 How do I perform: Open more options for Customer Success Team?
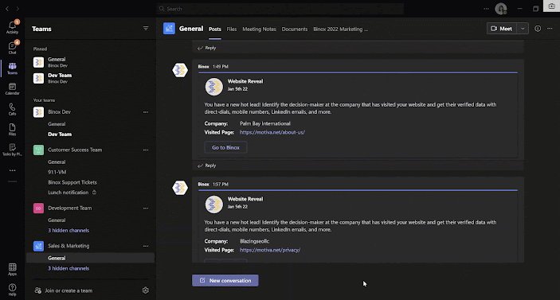point(146,150)
